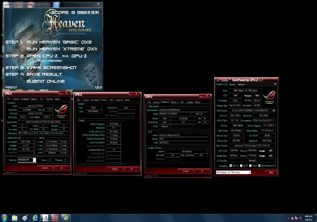Toggle the CUDA checkbox in GPU-Z
The width and height of the screenshot is (317, 222).
click(x=241, y=166)
